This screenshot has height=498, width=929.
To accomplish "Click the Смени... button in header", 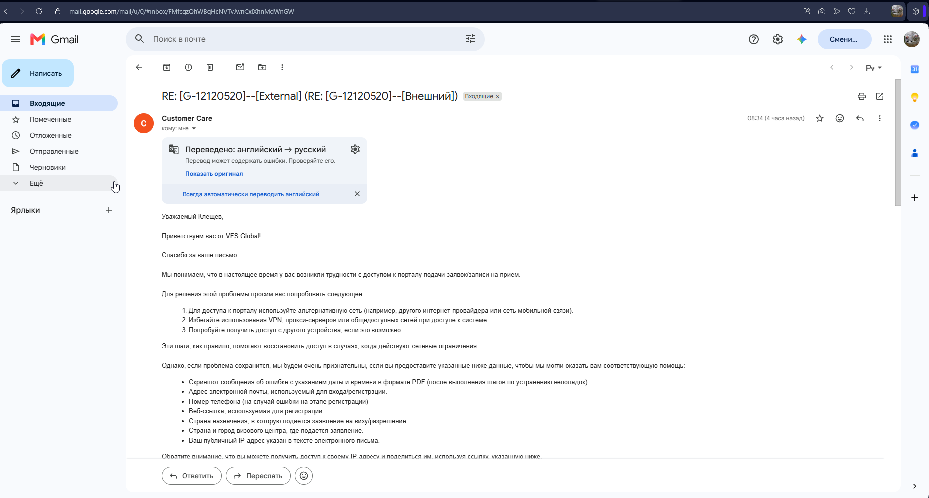I will tap(844, 39).
